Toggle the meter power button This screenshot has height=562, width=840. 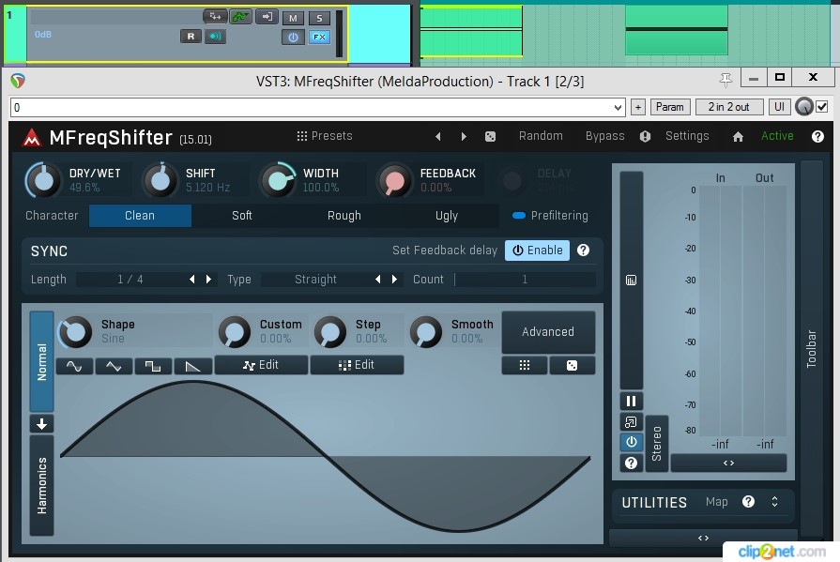[631, 442]
